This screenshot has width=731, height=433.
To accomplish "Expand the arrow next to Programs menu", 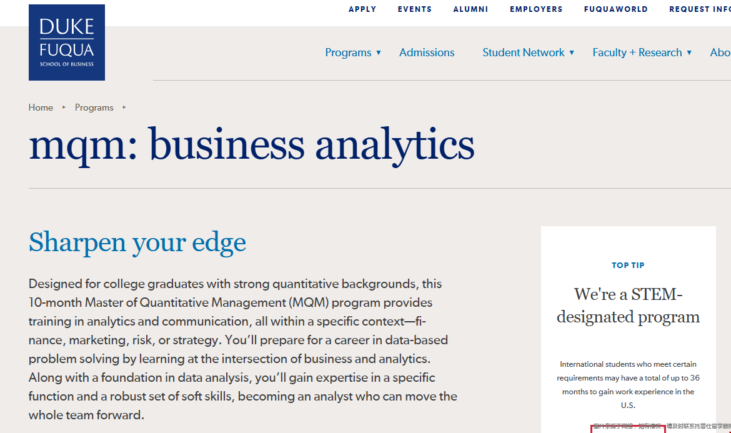I will pyautogui.click(x=379, y=52).
